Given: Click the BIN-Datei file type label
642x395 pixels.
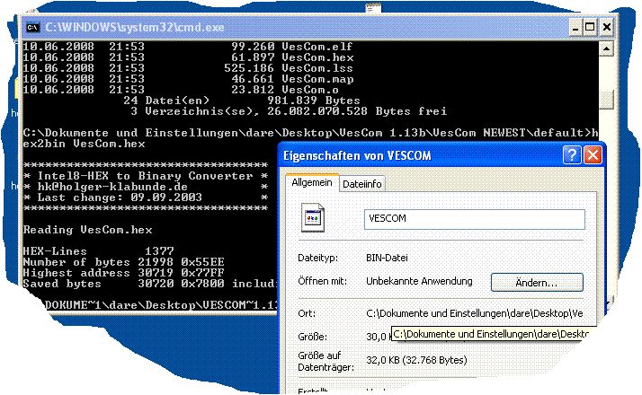Looking at the screenshot, I should [x=387, y=258].
